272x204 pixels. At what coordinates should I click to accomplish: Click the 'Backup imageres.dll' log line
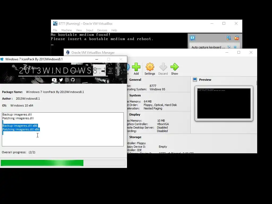coord(17,114)
